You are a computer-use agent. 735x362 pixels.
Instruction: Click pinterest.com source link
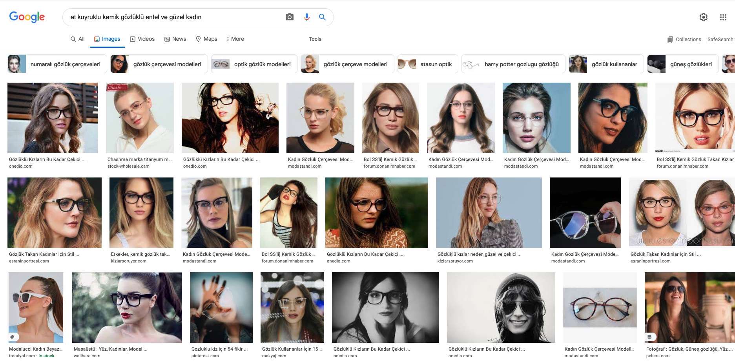click(x=205, y=356)
